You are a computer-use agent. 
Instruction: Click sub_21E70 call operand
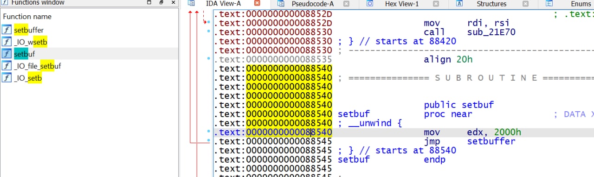pyautogui.click(x=491, y=32)
